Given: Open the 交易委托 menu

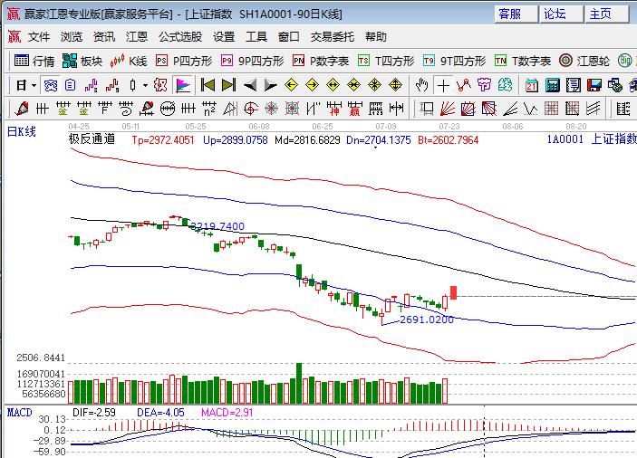Looking at the screenshot, I should pyautogui.click(x=333, y=37).
